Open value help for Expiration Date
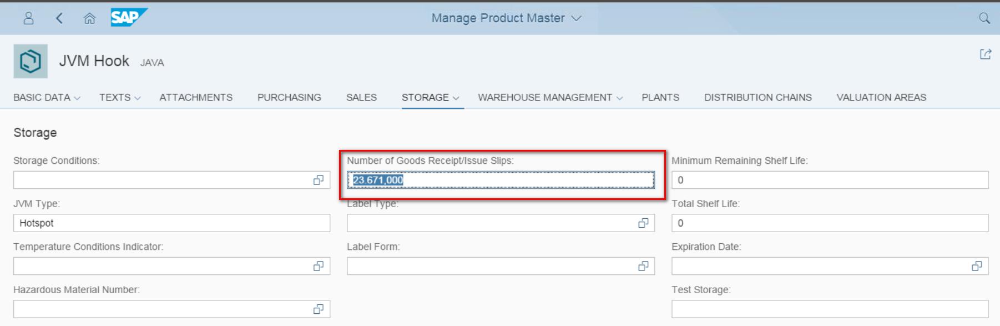 (x=977, y=266)
